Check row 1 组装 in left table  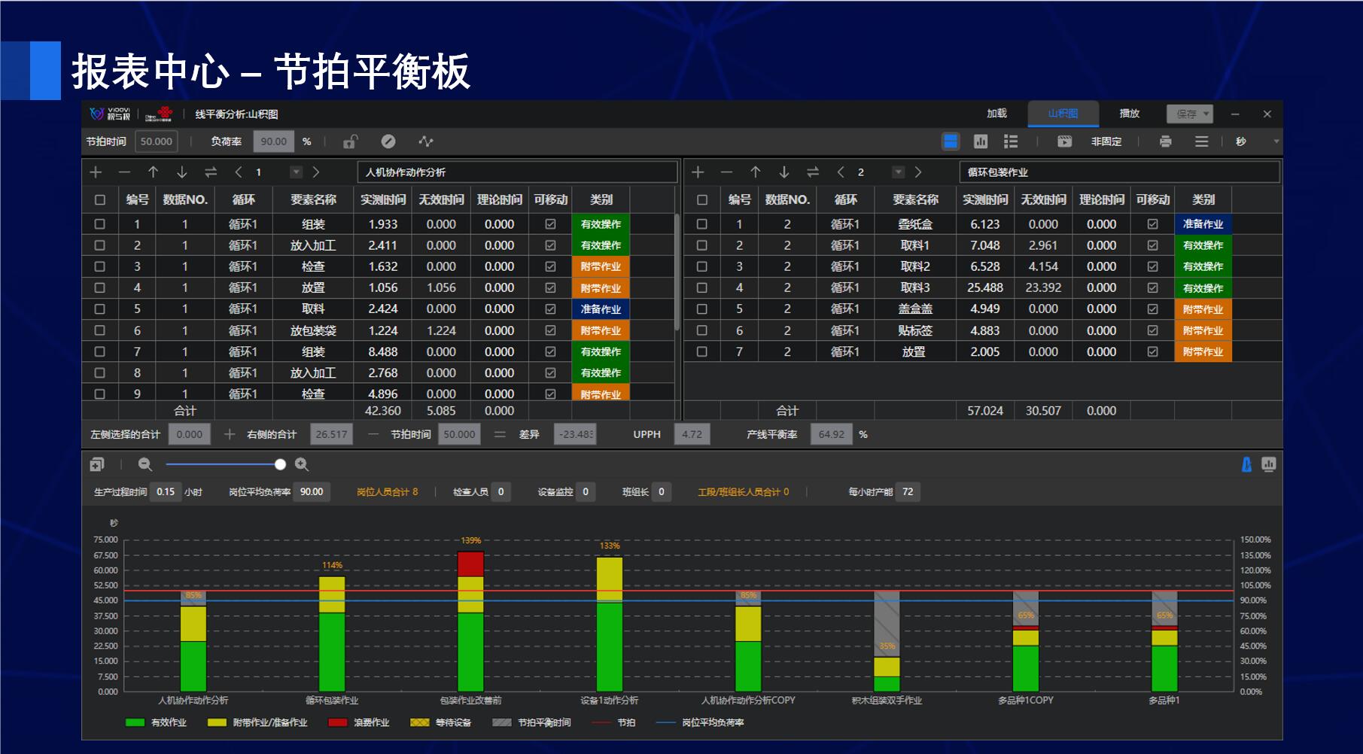[x=100, y=224]
